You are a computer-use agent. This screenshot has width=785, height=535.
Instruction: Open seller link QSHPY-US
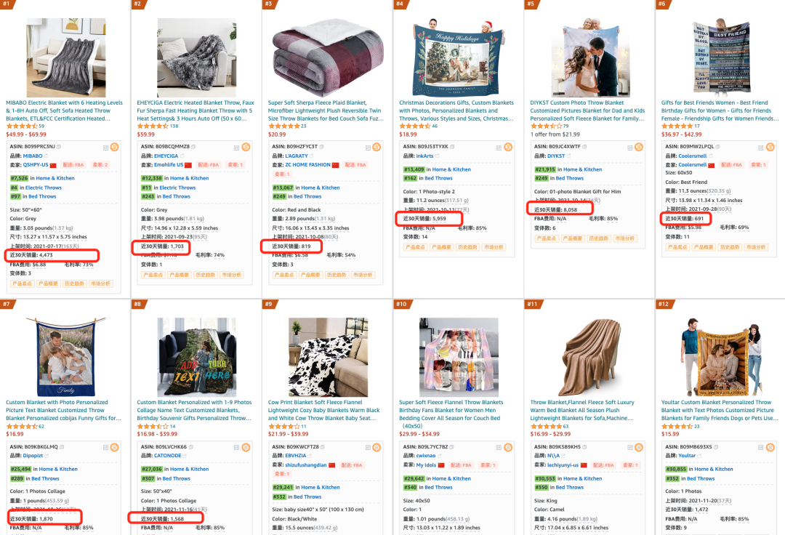click(x=36, y=165)
